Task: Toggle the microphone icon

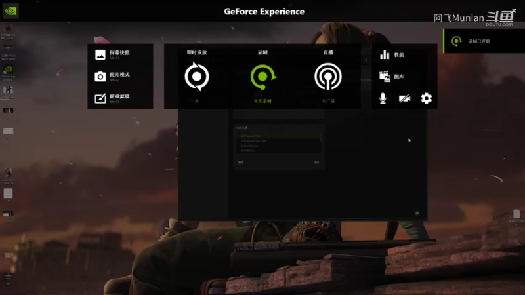Action: point(383,98)
